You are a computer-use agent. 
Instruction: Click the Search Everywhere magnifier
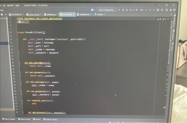click(x=167, y=10)
